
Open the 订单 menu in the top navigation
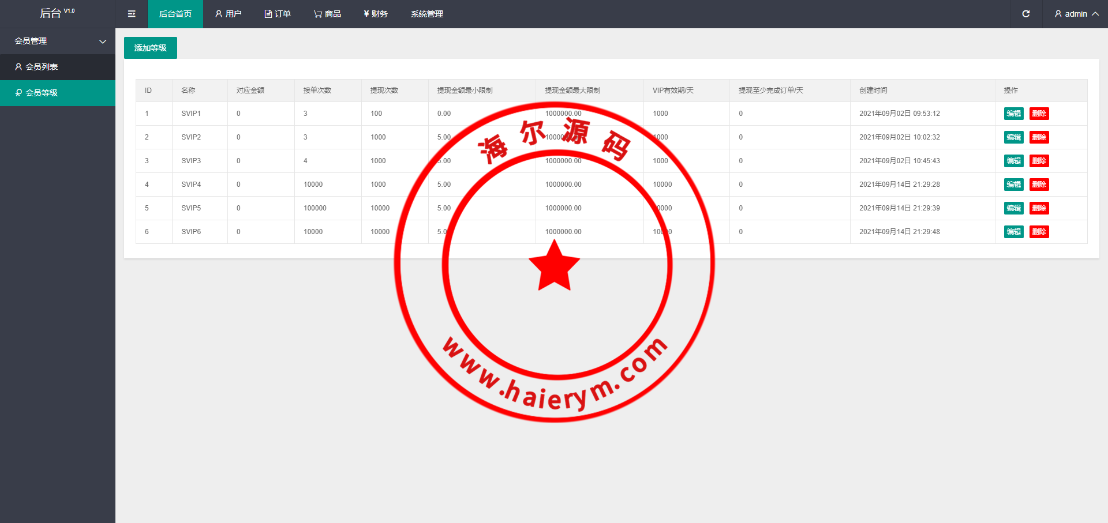coord(278,14)
